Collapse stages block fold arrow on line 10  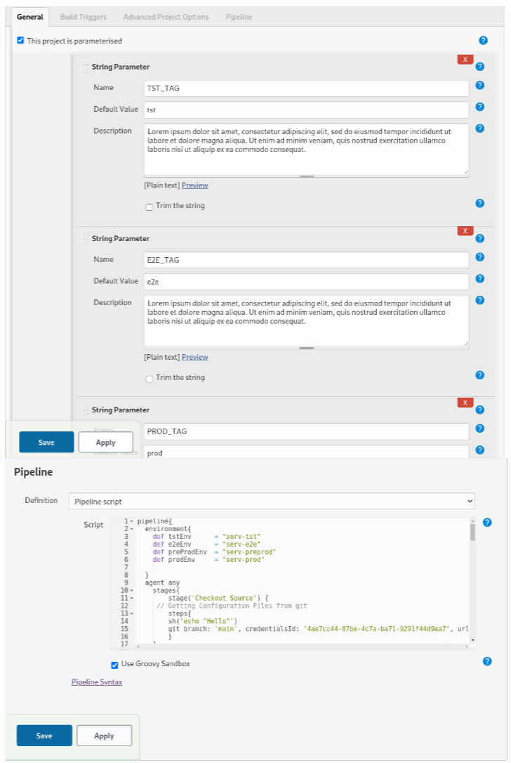[132, 590]
